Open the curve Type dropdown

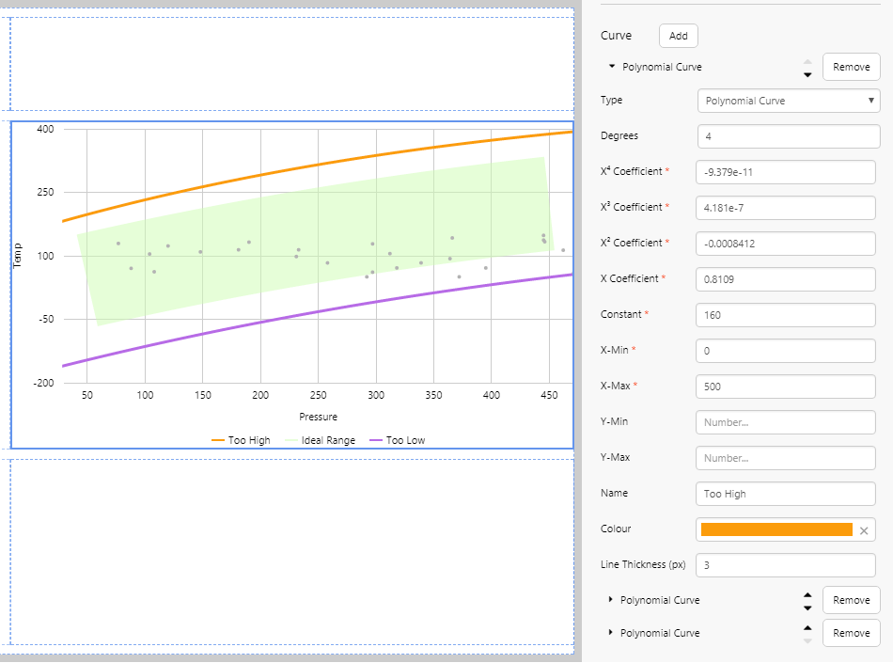click(x=788, y=101)
